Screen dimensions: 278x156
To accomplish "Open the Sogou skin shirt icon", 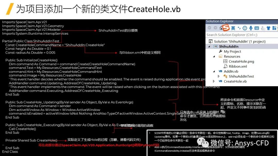I will [x=268, y=28].
